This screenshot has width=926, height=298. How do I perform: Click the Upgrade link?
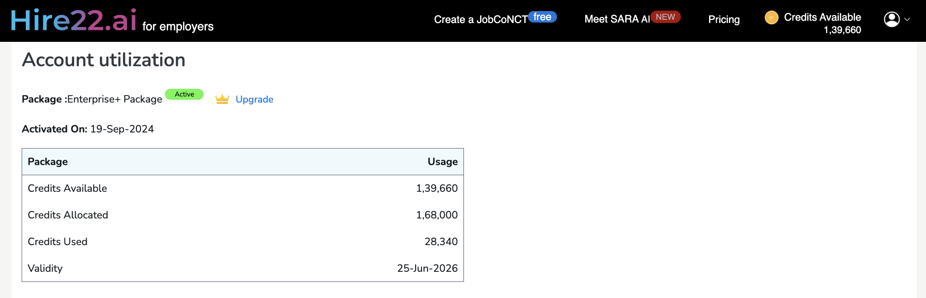[254, 99]
